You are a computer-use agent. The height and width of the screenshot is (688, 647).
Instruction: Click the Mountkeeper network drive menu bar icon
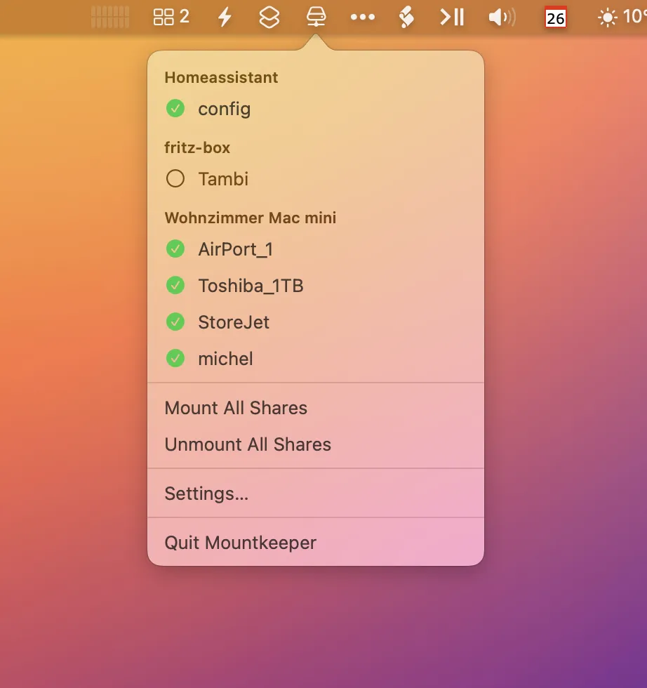point(316,17)
